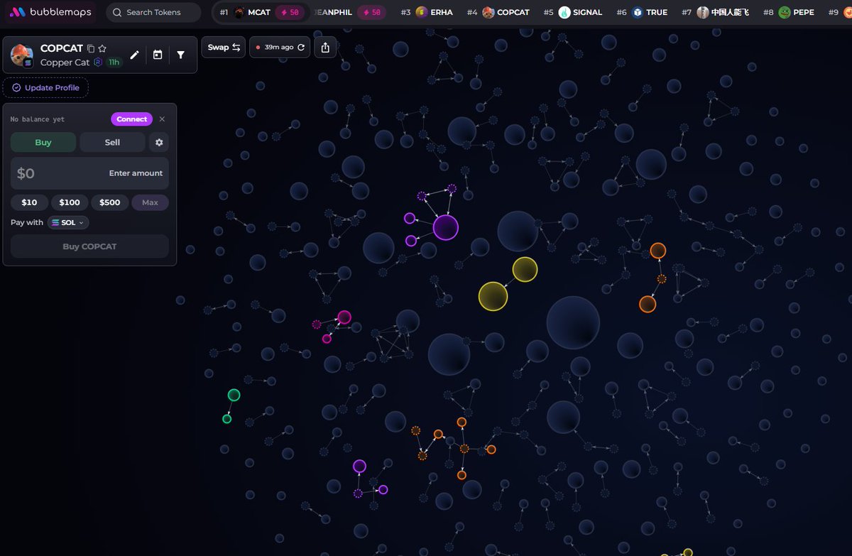852x556 pixels.
Task: Switch to the Buy tab
Action: (43, 142)
